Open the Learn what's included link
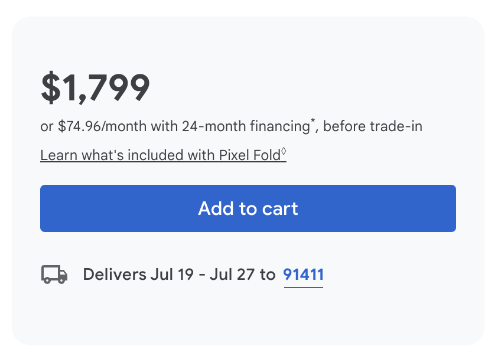501x359 pixels. pos(160,155)
